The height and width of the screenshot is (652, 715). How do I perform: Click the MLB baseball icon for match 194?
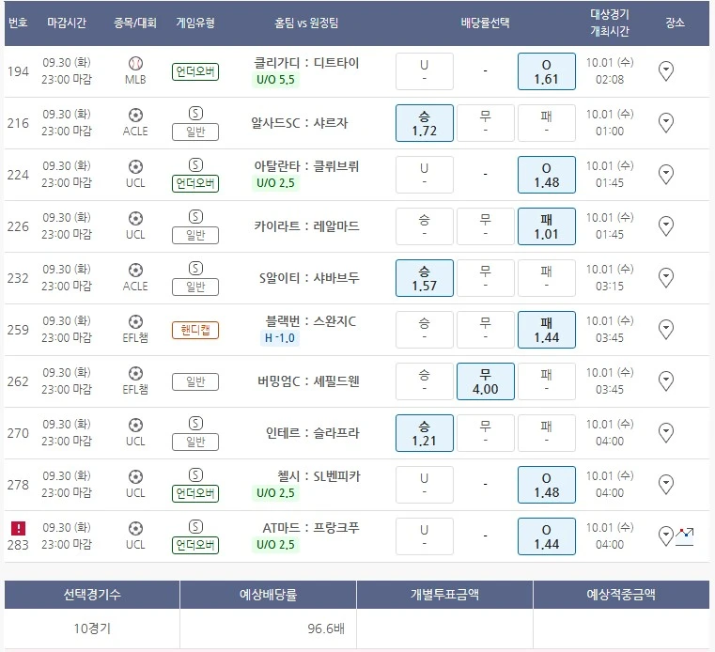click(135, 63)
